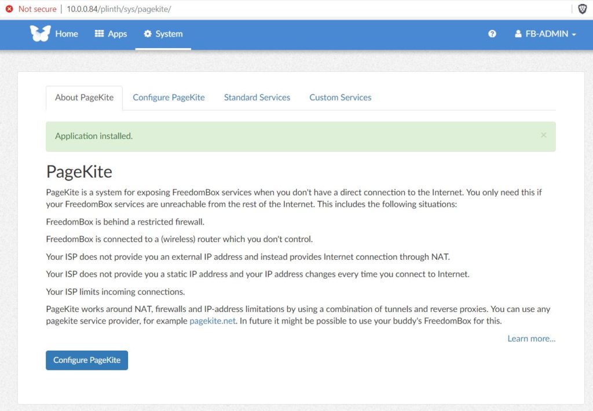The height and width of the screenshot is (411, 593).
Task: Select the About PageKite tab
Action: 85,98
